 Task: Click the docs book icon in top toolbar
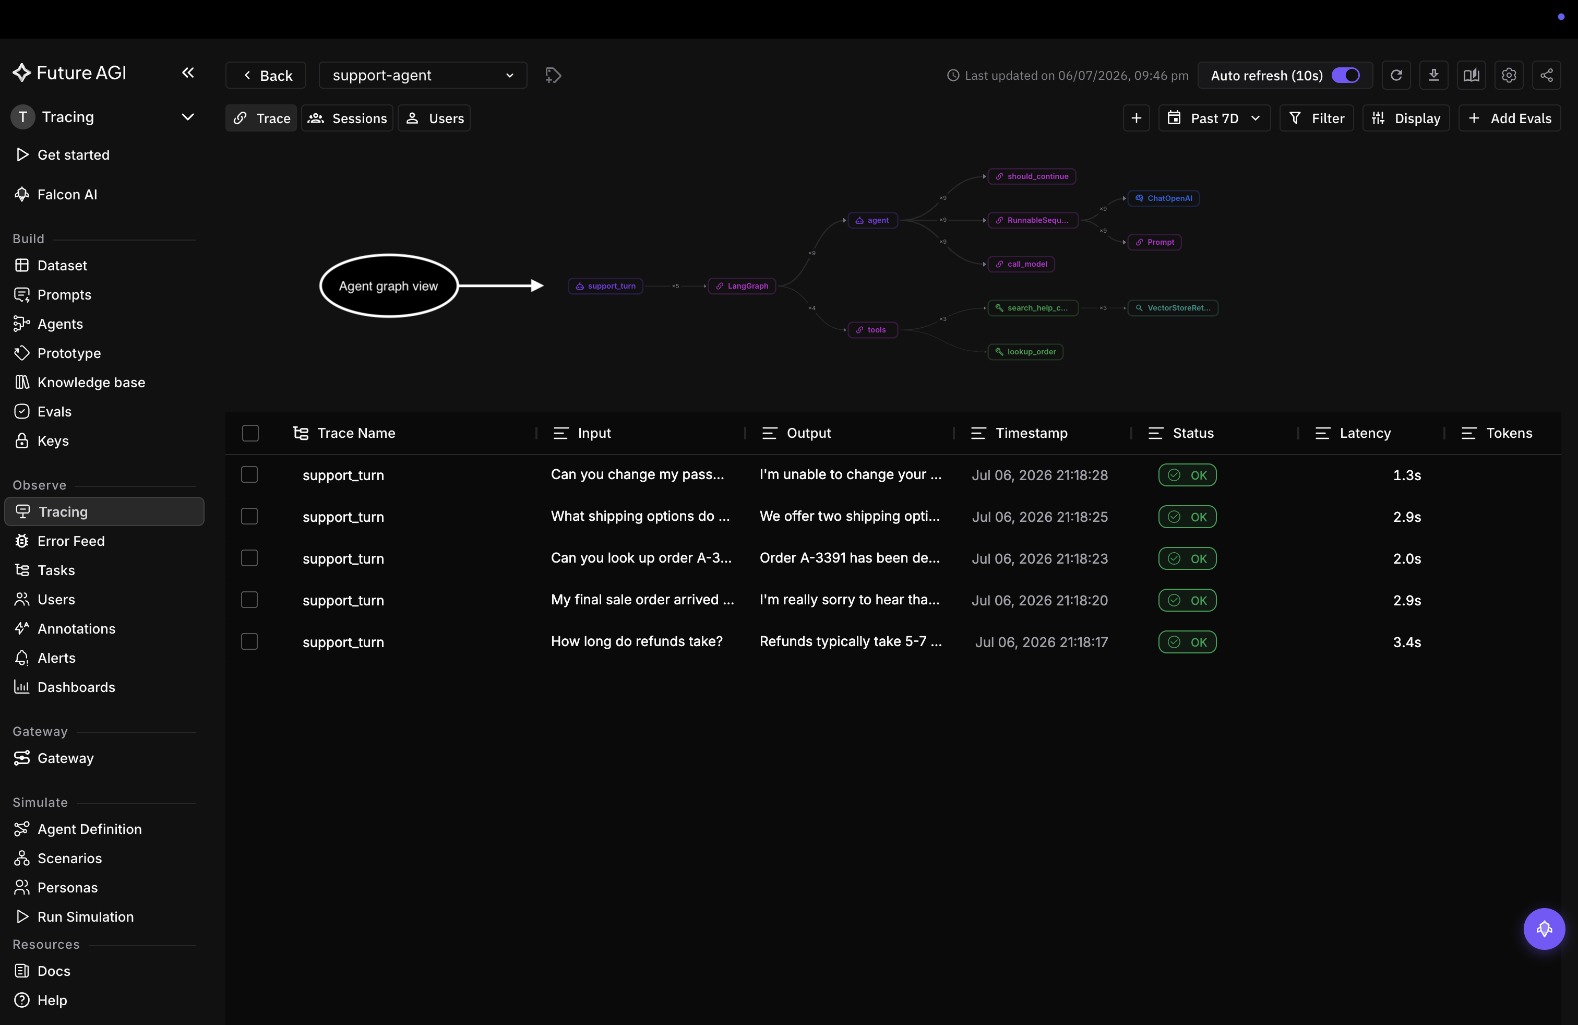click(1471, 75)
